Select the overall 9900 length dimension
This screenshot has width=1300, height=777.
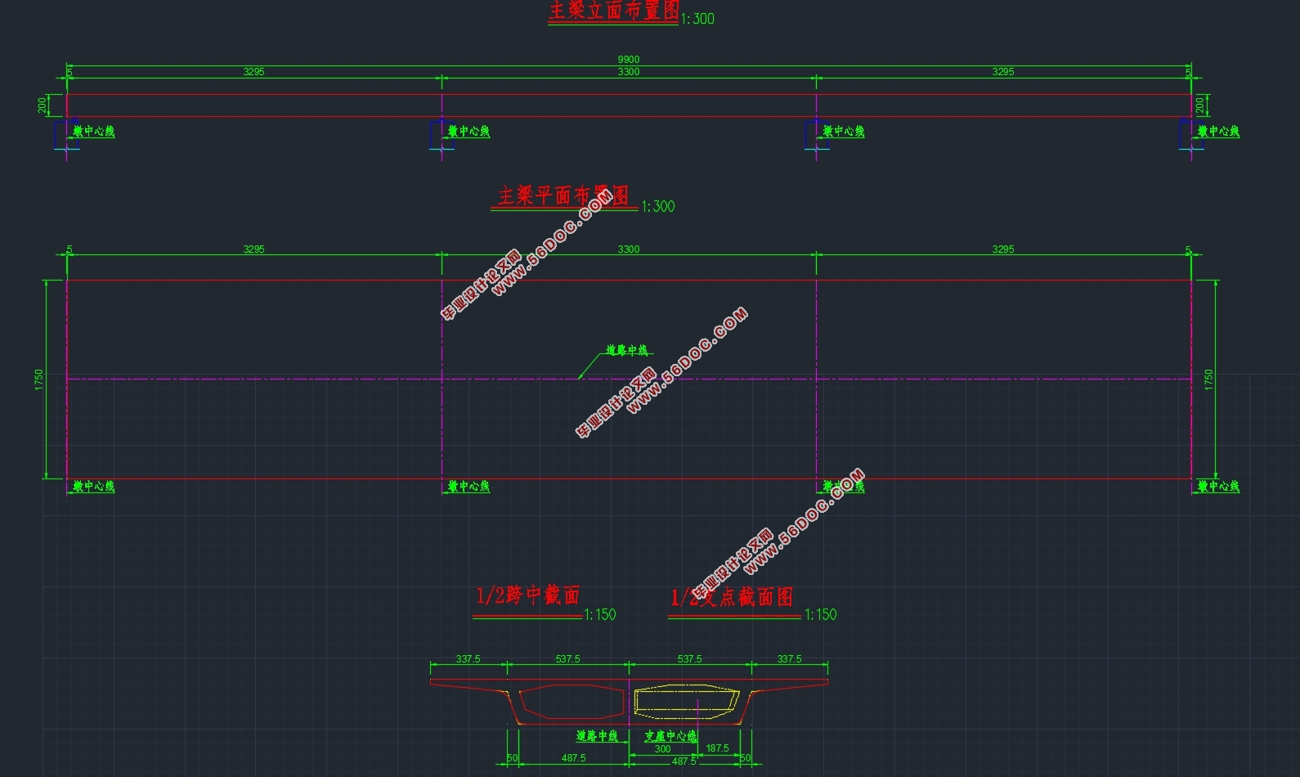coord(629,60)
